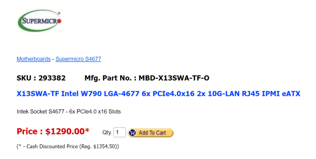Click the red dot in the Supermicro logo

[x=59, y=21]
